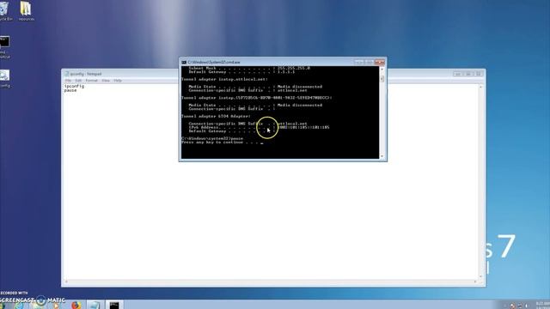
Task: Click the Command Prompt scroll down arrow
Action: (x=382, y=156)
